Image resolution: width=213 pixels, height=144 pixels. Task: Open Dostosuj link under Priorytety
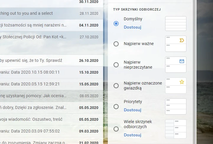click(x=132, y=110)
